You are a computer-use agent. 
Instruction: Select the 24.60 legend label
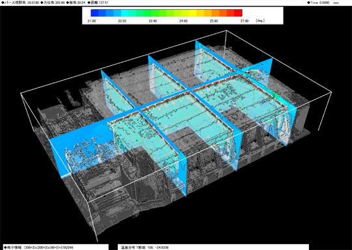pos(183,21)
